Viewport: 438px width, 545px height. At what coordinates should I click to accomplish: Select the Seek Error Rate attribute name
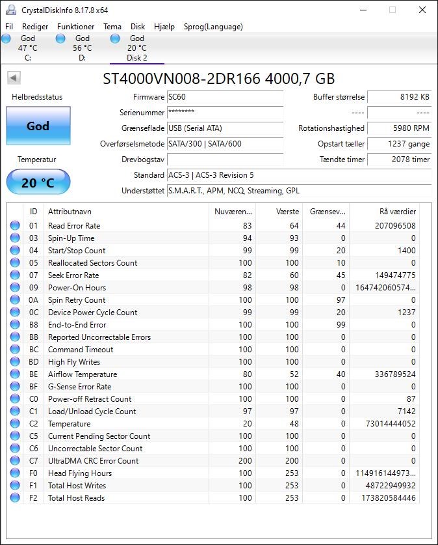pyautogui.click(x=73, y=275)
